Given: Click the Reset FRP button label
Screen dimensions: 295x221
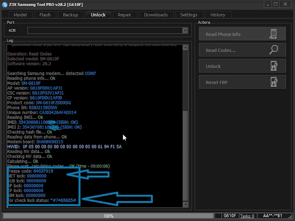Looking at the screenshot, I should pyautogui.click(x=217, y=83).
